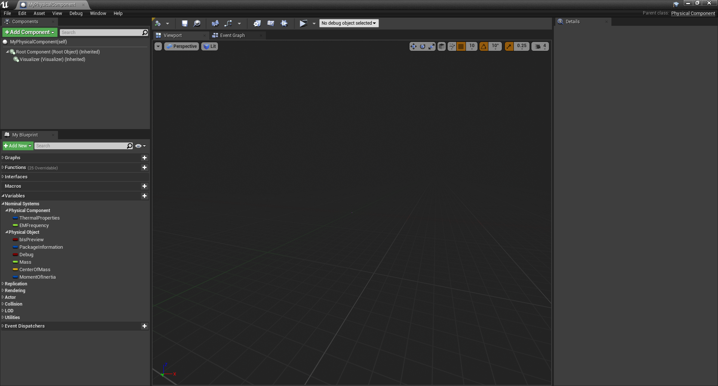Toggle grid snapping on or off
718x386 pixels.
pyautogui.click(x=461, y=46)
